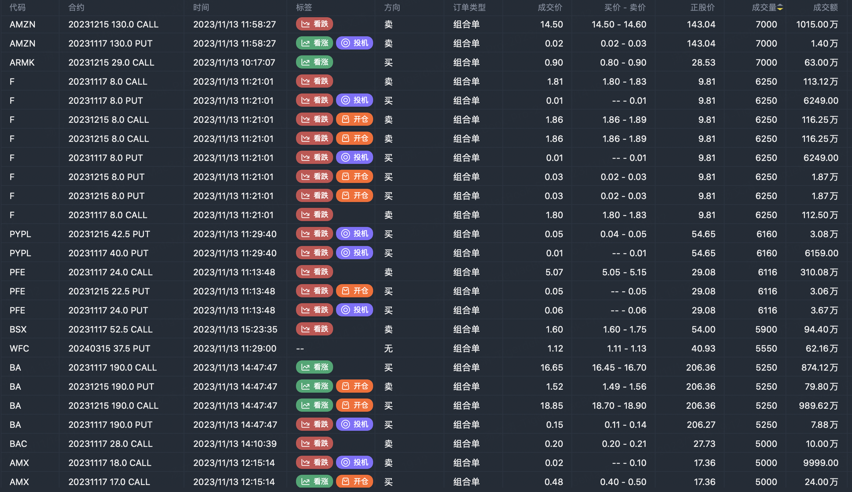Click the timestamp 2023/11/13 14:10:39
852x492 pixels.
coord(235,444)
